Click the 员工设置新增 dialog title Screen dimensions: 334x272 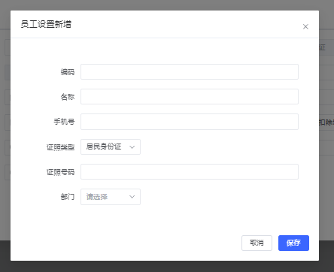[x=46, y=24]
